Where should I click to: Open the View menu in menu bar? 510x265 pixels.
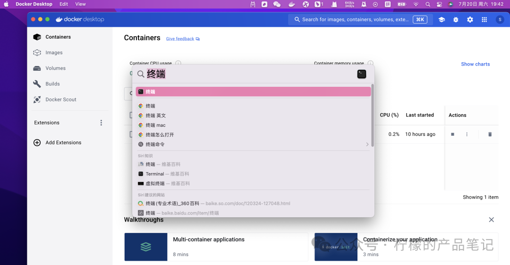80,4
